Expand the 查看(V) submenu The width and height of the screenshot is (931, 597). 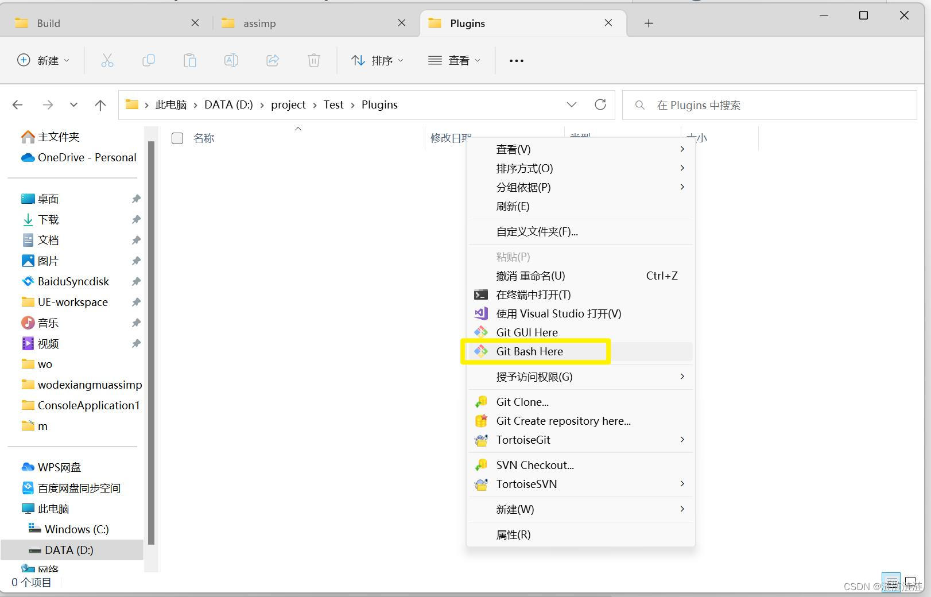point(682,149)
